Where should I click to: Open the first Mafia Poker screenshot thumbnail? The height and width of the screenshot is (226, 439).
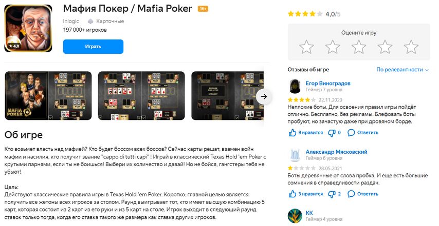pyautogui.click(x=48, y=96)
